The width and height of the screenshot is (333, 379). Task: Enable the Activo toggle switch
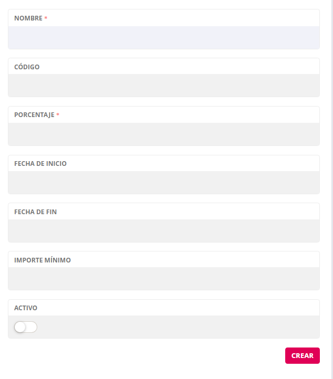click(26, 327)
